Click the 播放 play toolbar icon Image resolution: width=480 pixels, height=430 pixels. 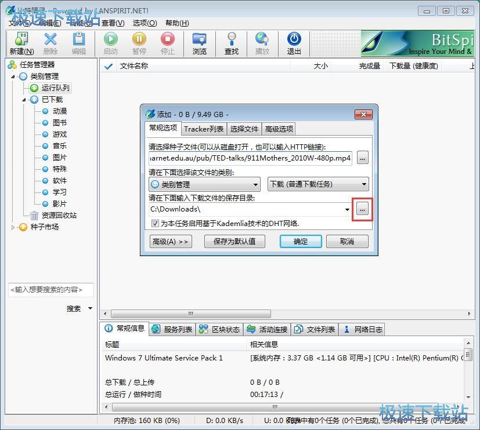(x=262, y=43)
